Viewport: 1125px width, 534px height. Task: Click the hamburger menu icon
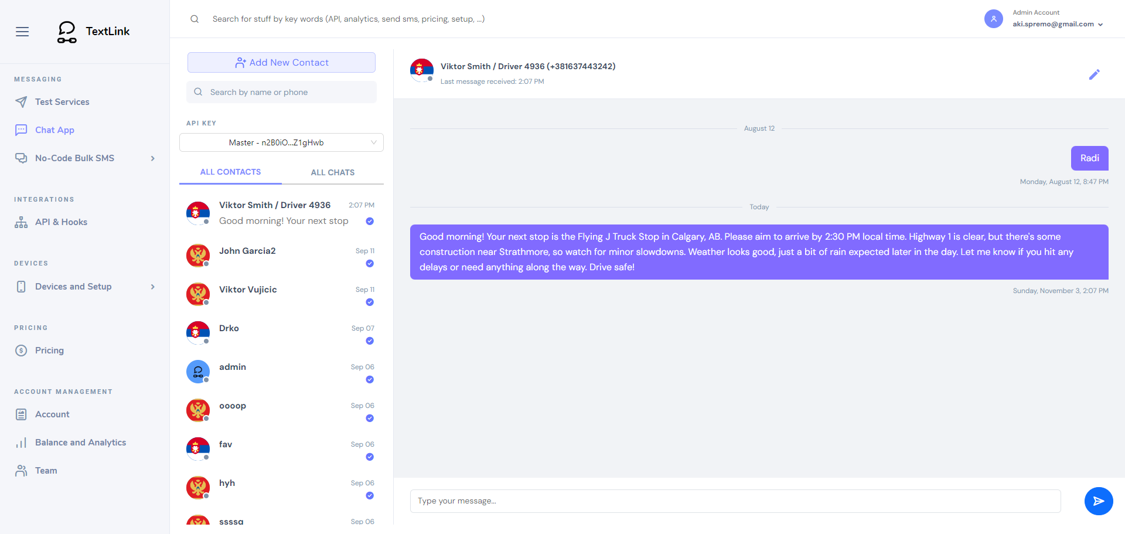pos(22,32)
